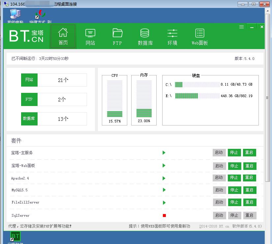This screenshot has width=272, height=244.
Task: Stop the Apache2.4 service
Action: pyautogui.click(x=234, y=177)
